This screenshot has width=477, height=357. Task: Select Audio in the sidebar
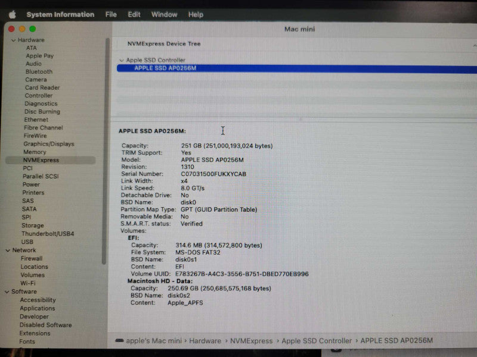tap(33, 64)
